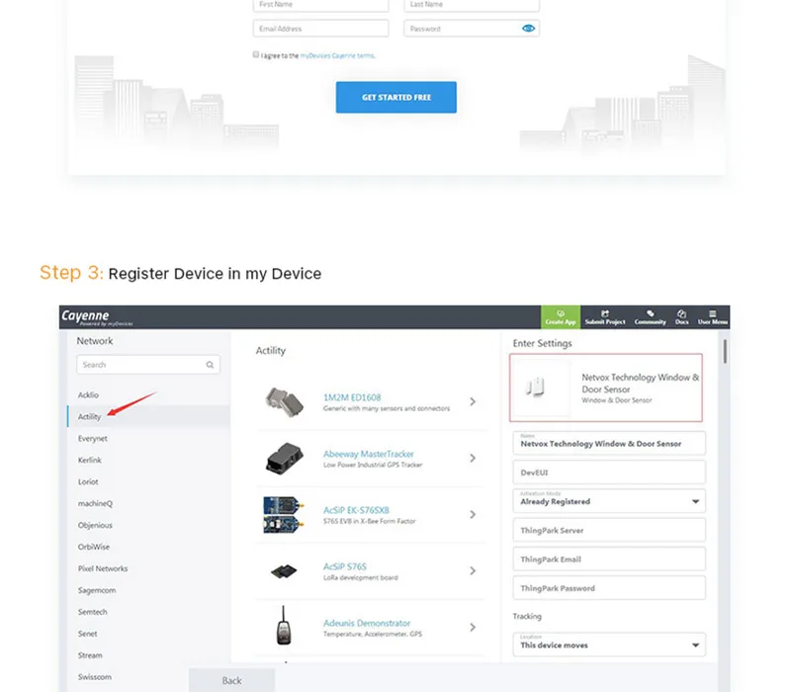Open Abeeway MasterTracker device link

tap(368, 454)
